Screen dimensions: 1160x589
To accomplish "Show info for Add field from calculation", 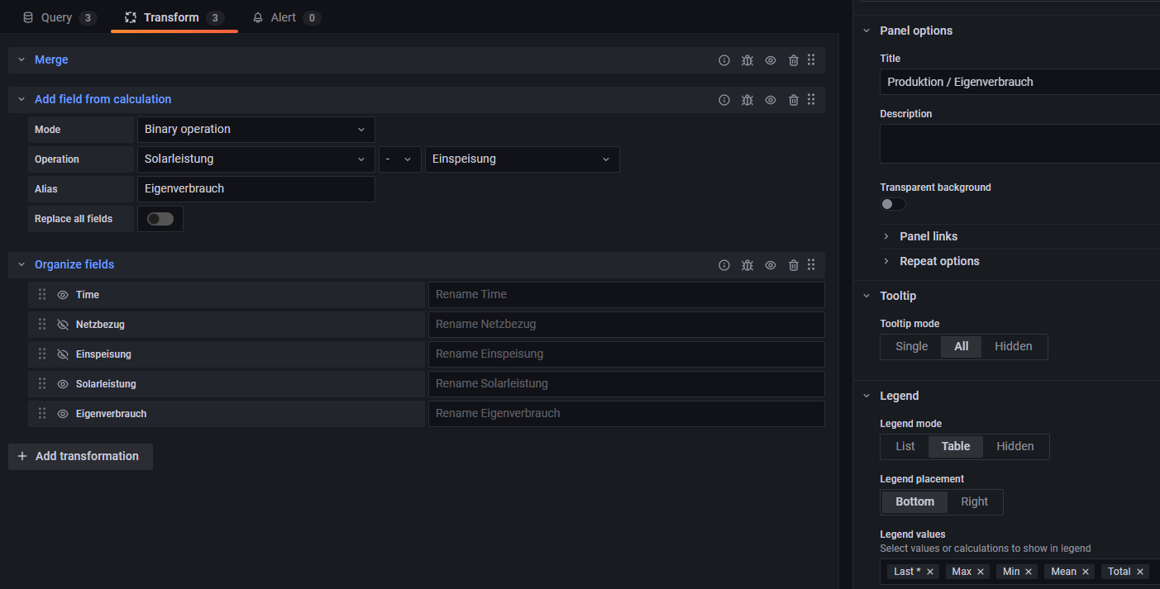I will (x=724, y=100).
